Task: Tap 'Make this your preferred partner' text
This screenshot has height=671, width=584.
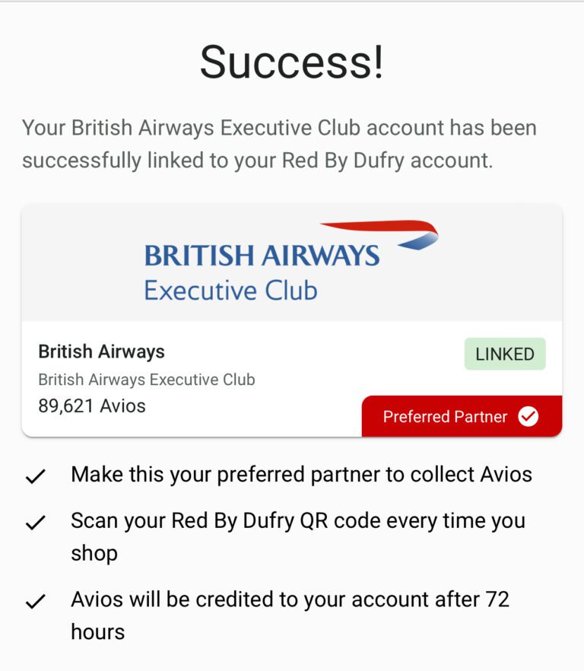Action: click(x=301, y=475)
